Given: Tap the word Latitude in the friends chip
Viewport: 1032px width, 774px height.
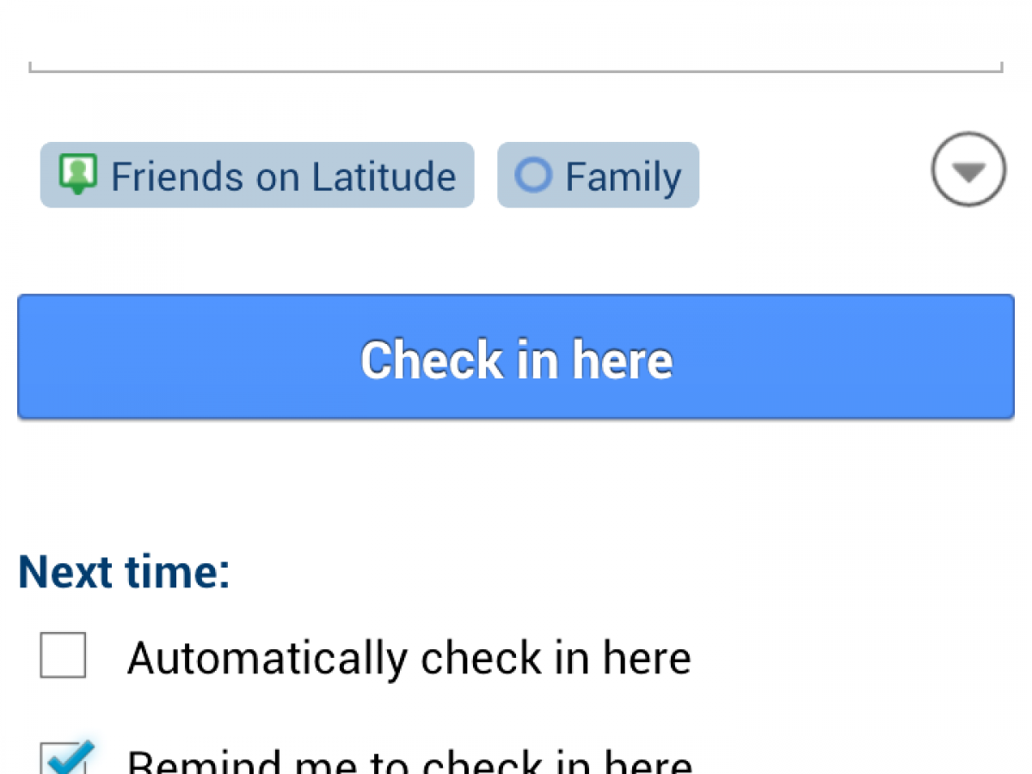Looking at the screenshot, I should [384, 176].
